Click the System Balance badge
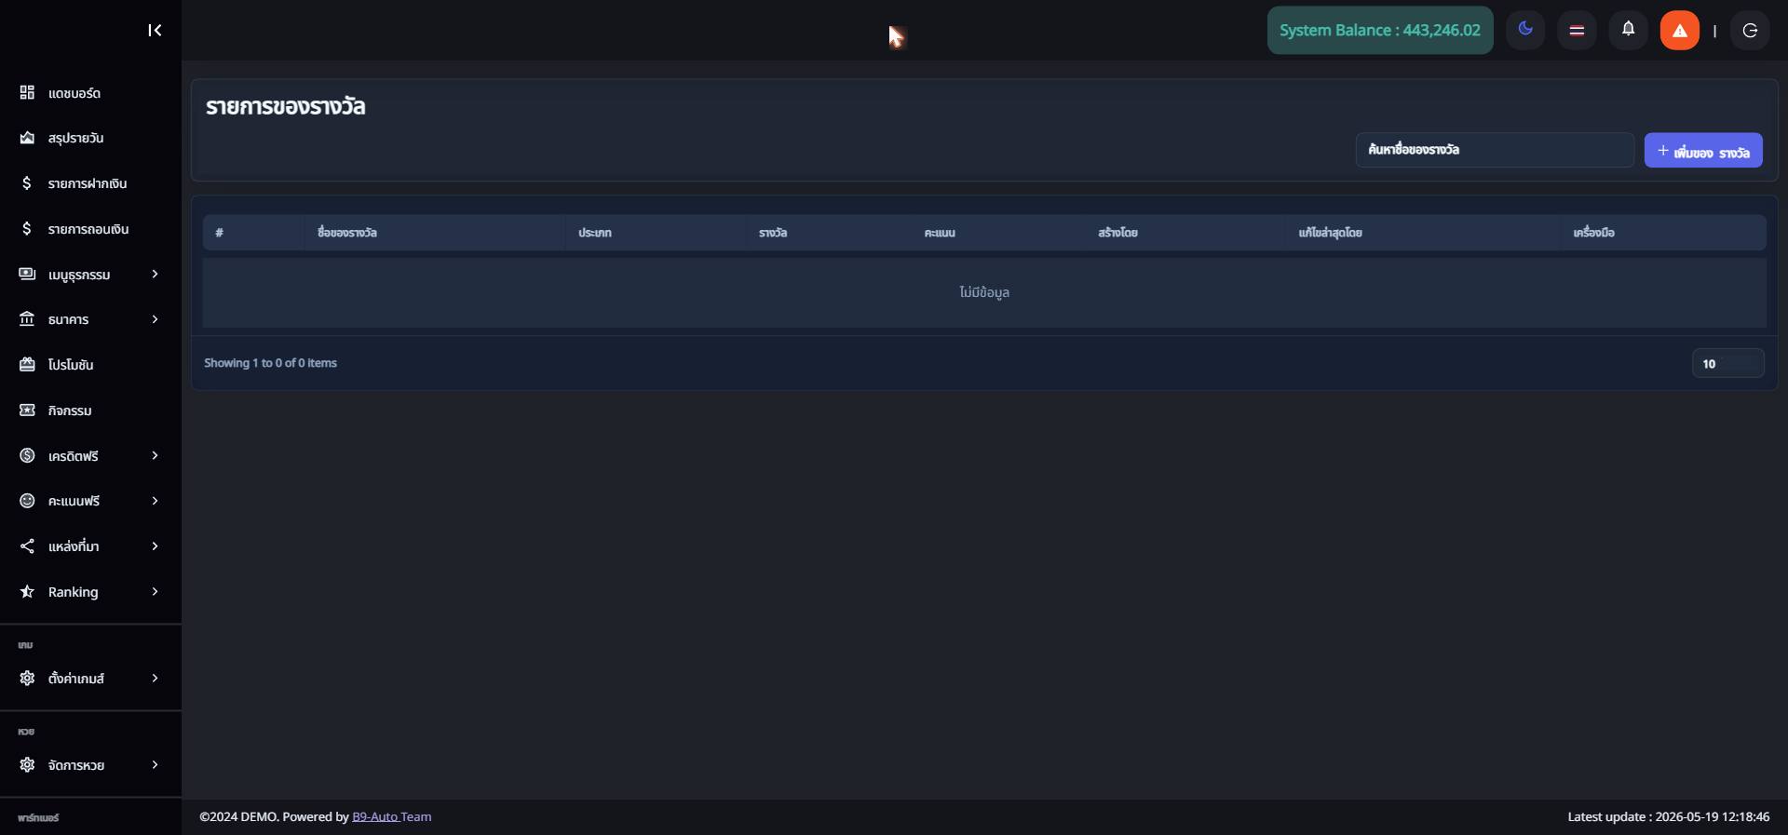Image resolution: width=1788 pixels, height=835 pixels. pyautogui.click(x=1380, y=31)
